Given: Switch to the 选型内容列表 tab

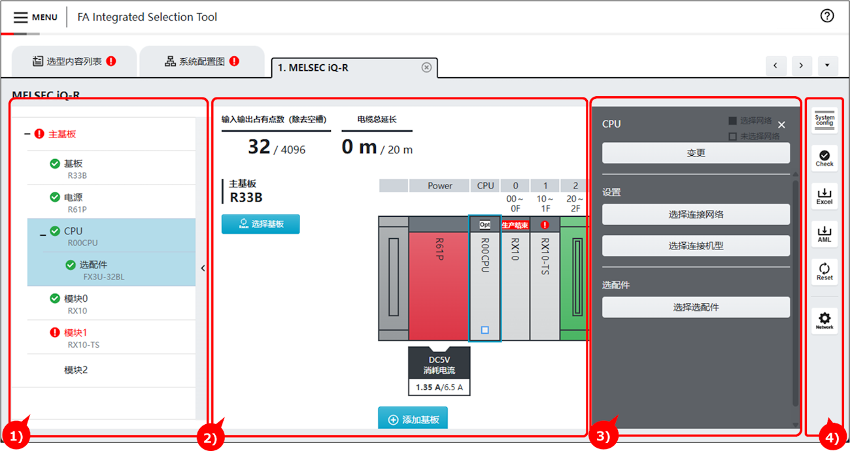Looking at the screenshot, I should (74, 62).
